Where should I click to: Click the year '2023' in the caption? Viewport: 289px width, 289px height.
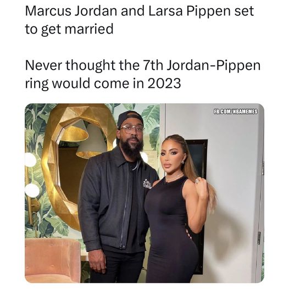[164, 84]
